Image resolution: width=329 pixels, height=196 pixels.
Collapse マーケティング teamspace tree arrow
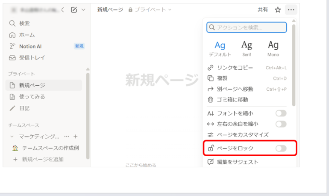point(12,137)
